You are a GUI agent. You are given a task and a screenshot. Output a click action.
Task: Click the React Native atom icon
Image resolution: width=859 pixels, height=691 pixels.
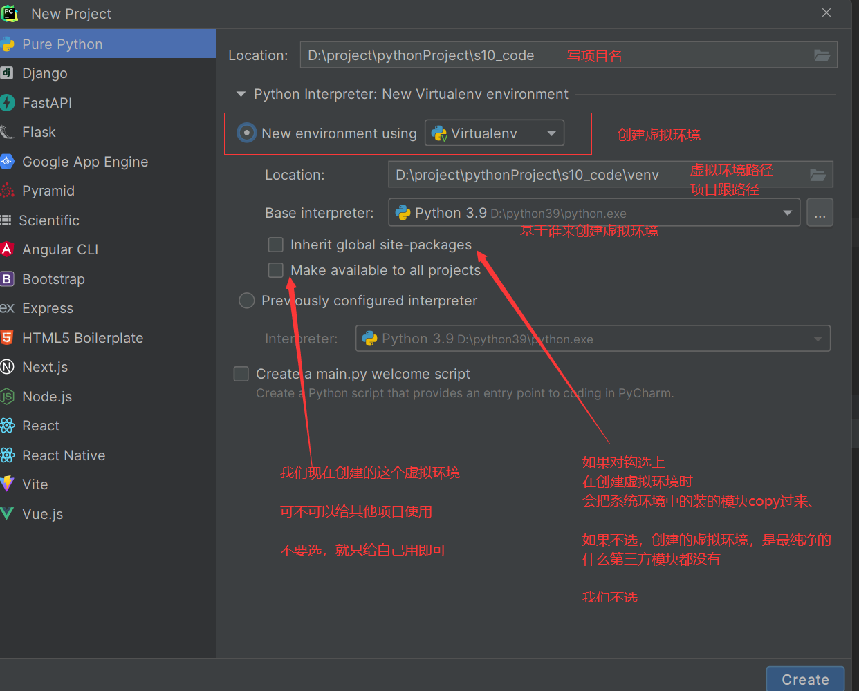tap(7, 455)
